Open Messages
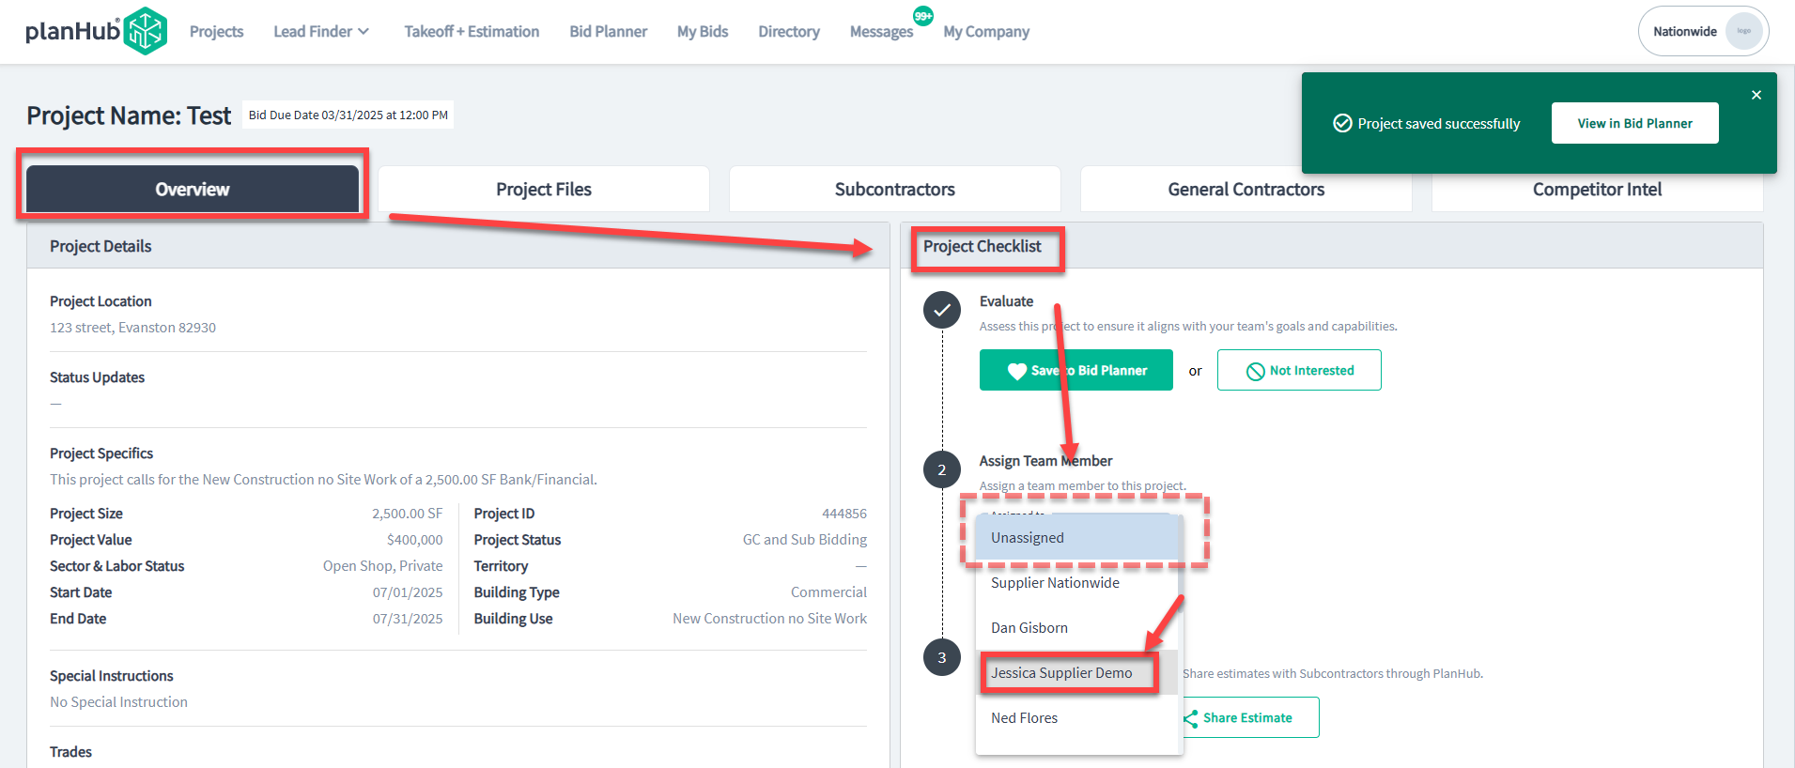Viewport: 1795px width, 768px height. 881,31
